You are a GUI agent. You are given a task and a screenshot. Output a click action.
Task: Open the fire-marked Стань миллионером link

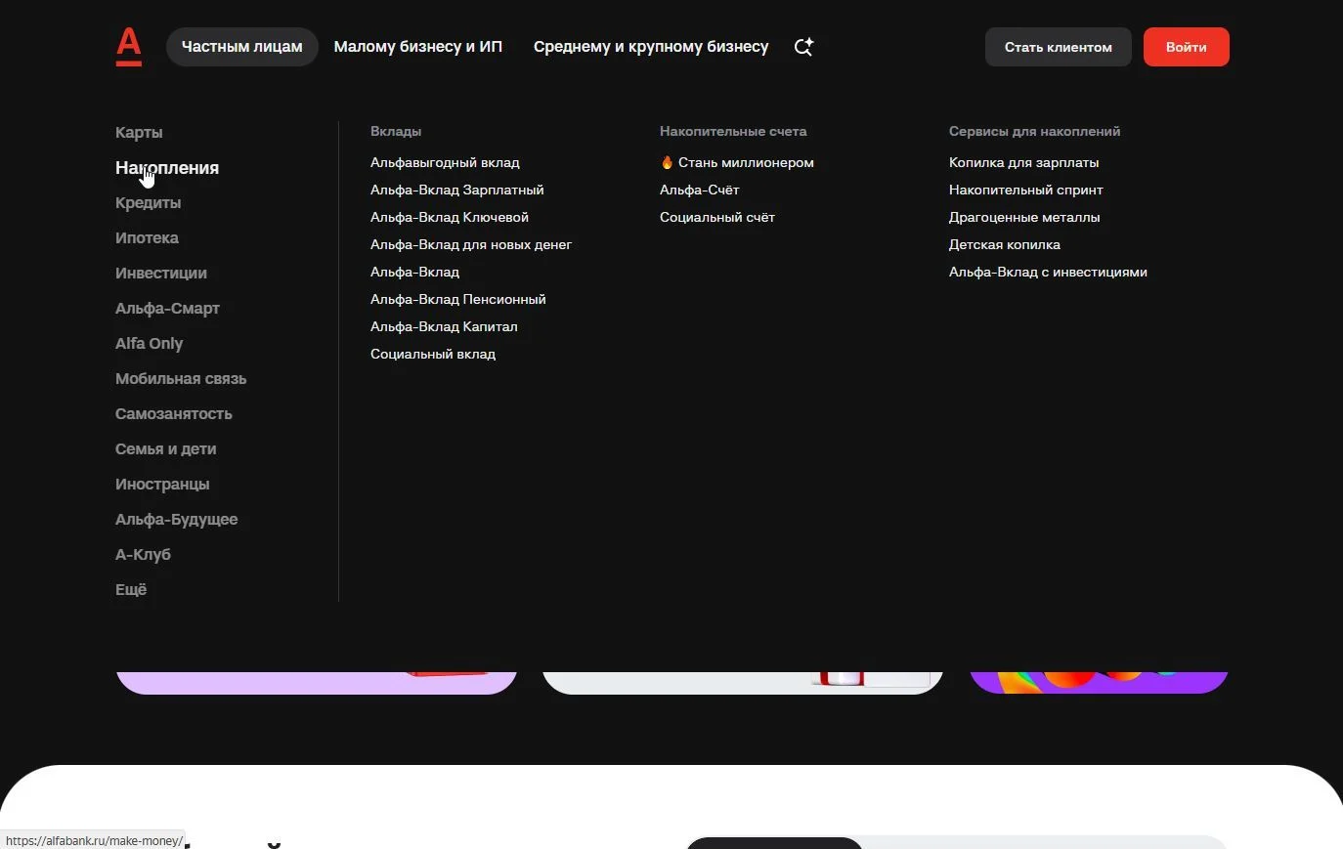(737, 162)
